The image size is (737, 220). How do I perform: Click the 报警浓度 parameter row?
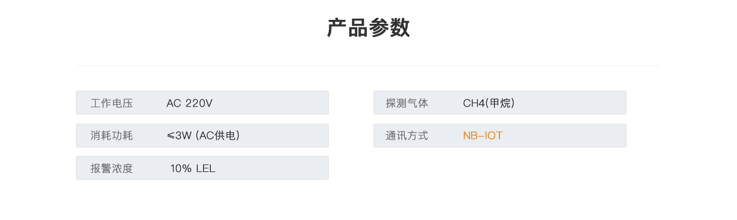click(202, 168)
